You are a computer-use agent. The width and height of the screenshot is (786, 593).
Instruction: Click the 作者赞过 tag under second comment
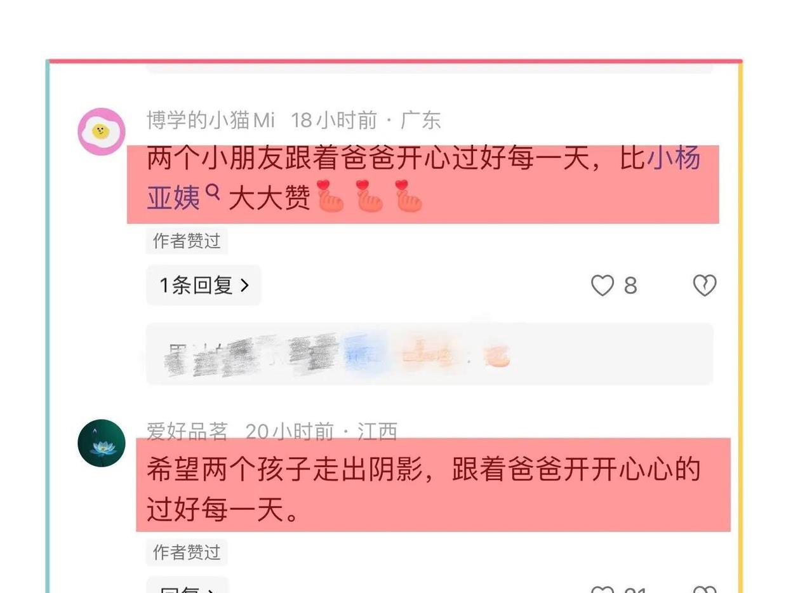187,552
